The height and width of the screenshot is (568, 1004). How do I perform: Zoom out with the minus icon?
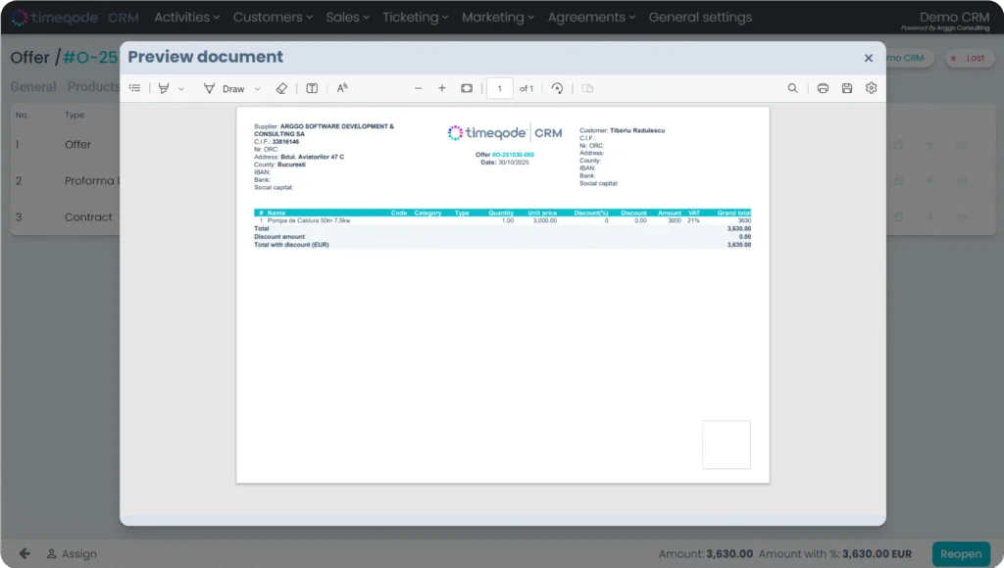[x=419, y=88]
